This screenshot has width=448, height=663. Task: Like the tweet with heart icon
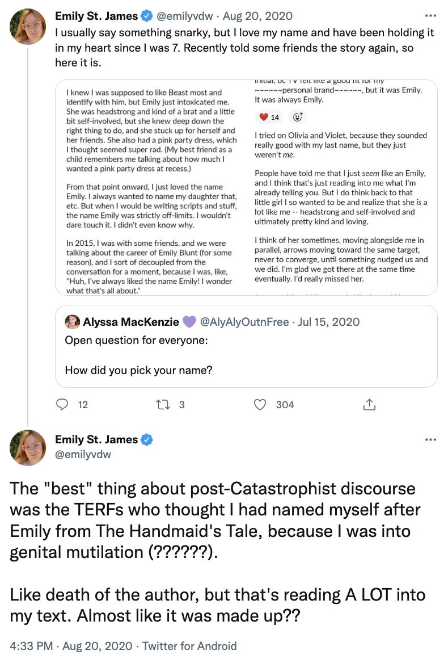(260, 404)
